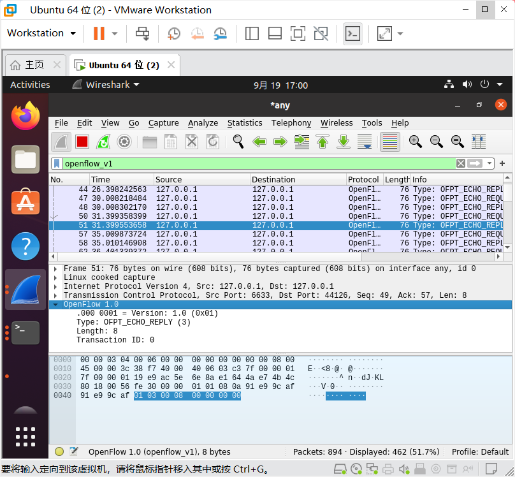Click the filter bookmark icon

click(57, 164)
